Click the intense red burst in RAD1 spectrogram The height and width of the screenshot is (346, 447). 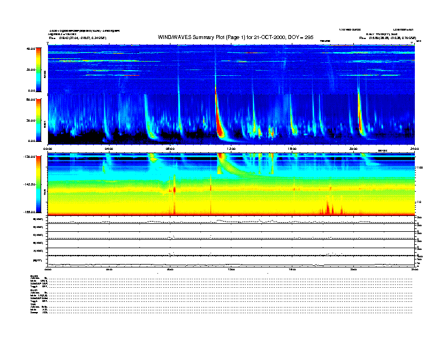coord(219,120)
